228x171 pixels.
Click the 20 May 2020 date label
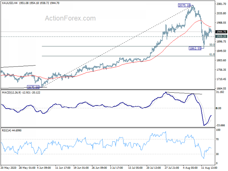[x=9, y=168]
